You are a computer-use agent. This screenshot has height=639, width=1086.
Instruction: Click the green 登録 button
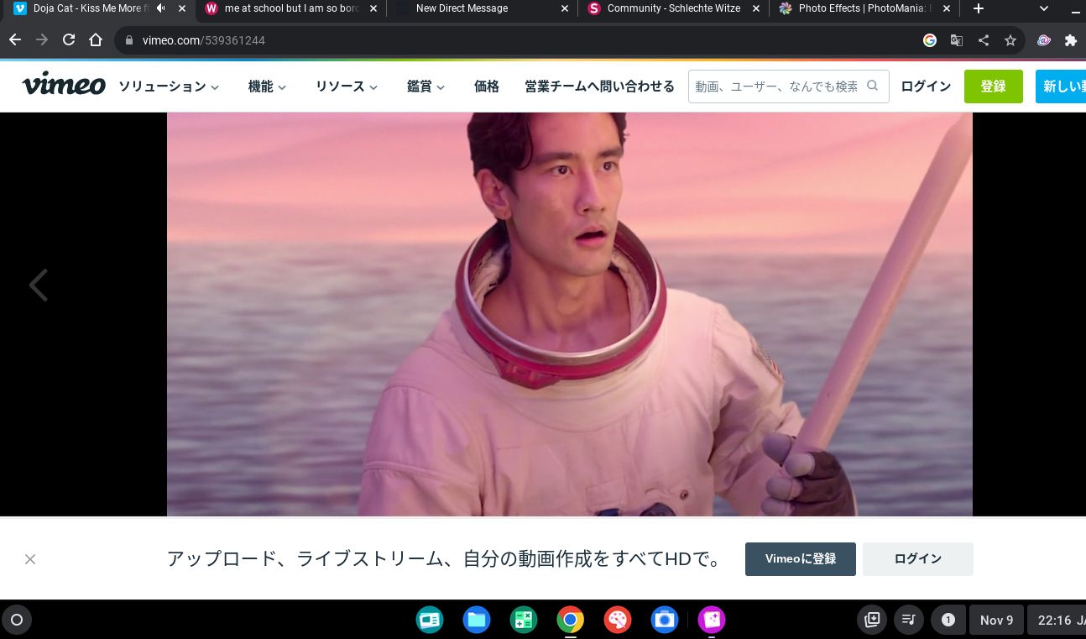[993, 86]
